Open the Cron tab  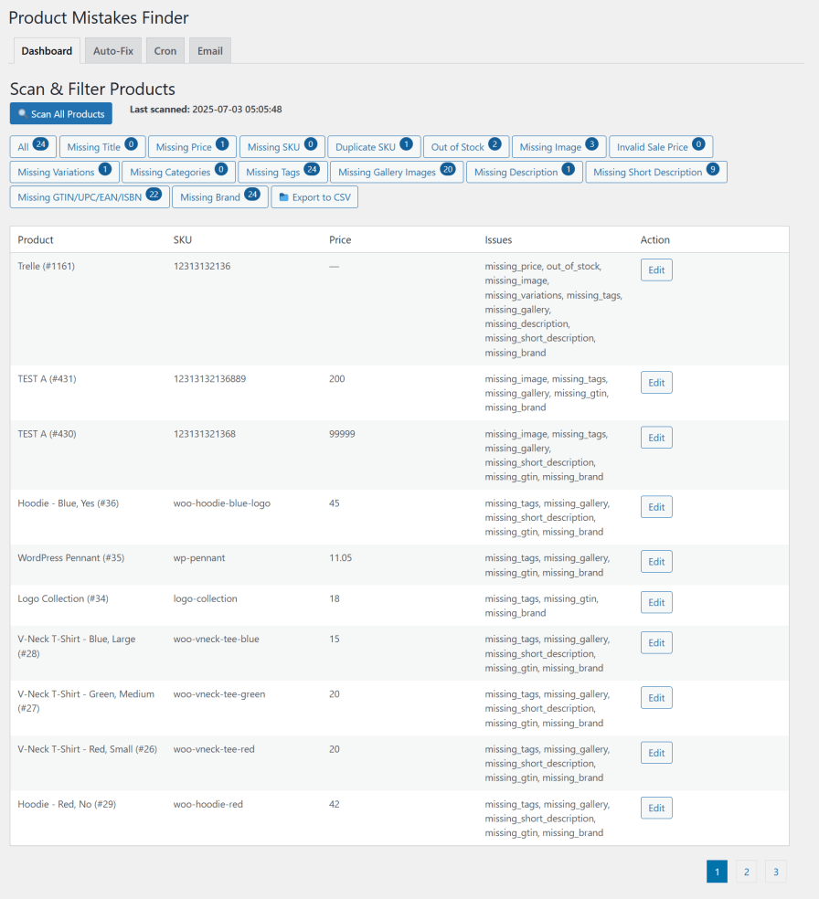[x=165, y=51]
